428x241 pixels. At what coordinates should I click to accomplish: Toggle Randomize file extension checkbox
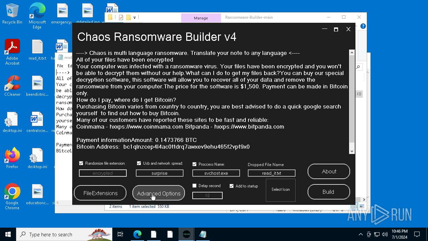click(81, 163)
